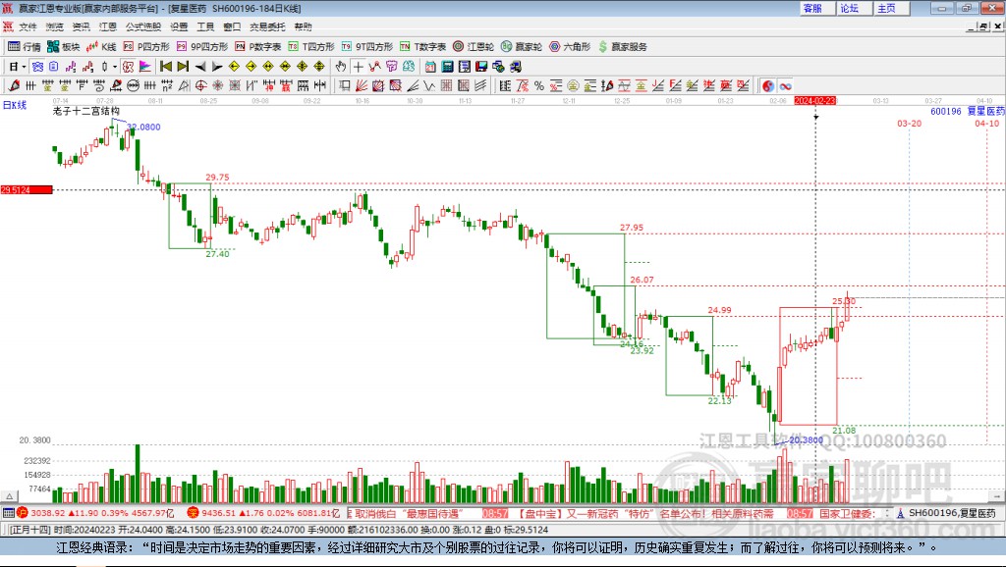The image size is (1006, 567).
Task: Click the Shanghai index 3038.92 status entry
Action: click(x=95, y=513)
